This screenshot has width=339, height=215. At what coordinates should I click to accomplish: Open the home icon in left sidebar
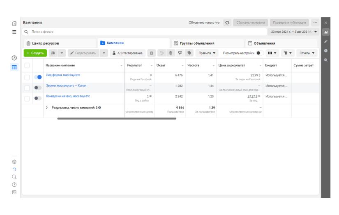click(14, 23)
